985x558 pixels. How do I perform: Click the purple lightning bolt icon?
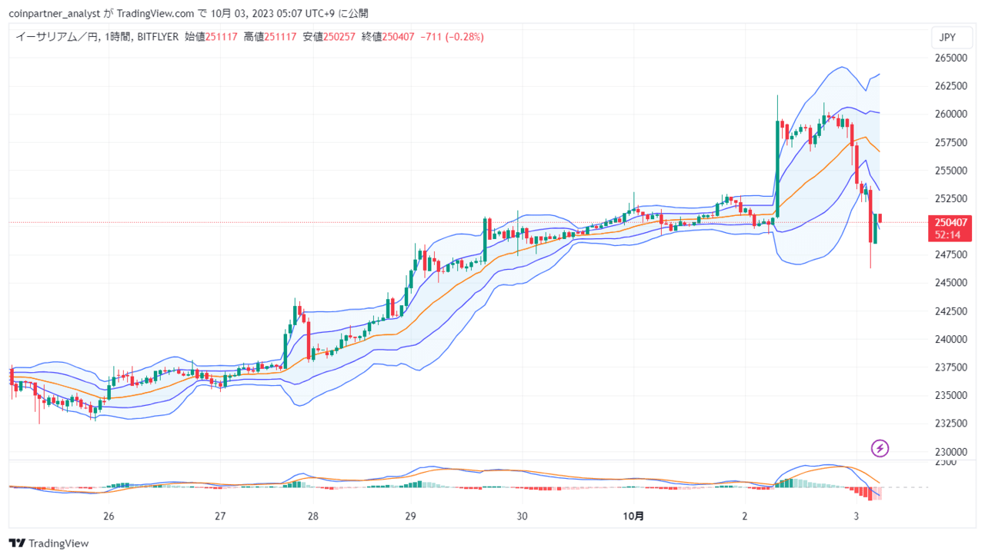[x=880, y=448]
